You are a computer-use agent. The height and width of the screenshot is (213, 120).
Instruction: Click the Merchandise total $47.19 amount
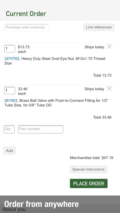click(x=107, y=158)
